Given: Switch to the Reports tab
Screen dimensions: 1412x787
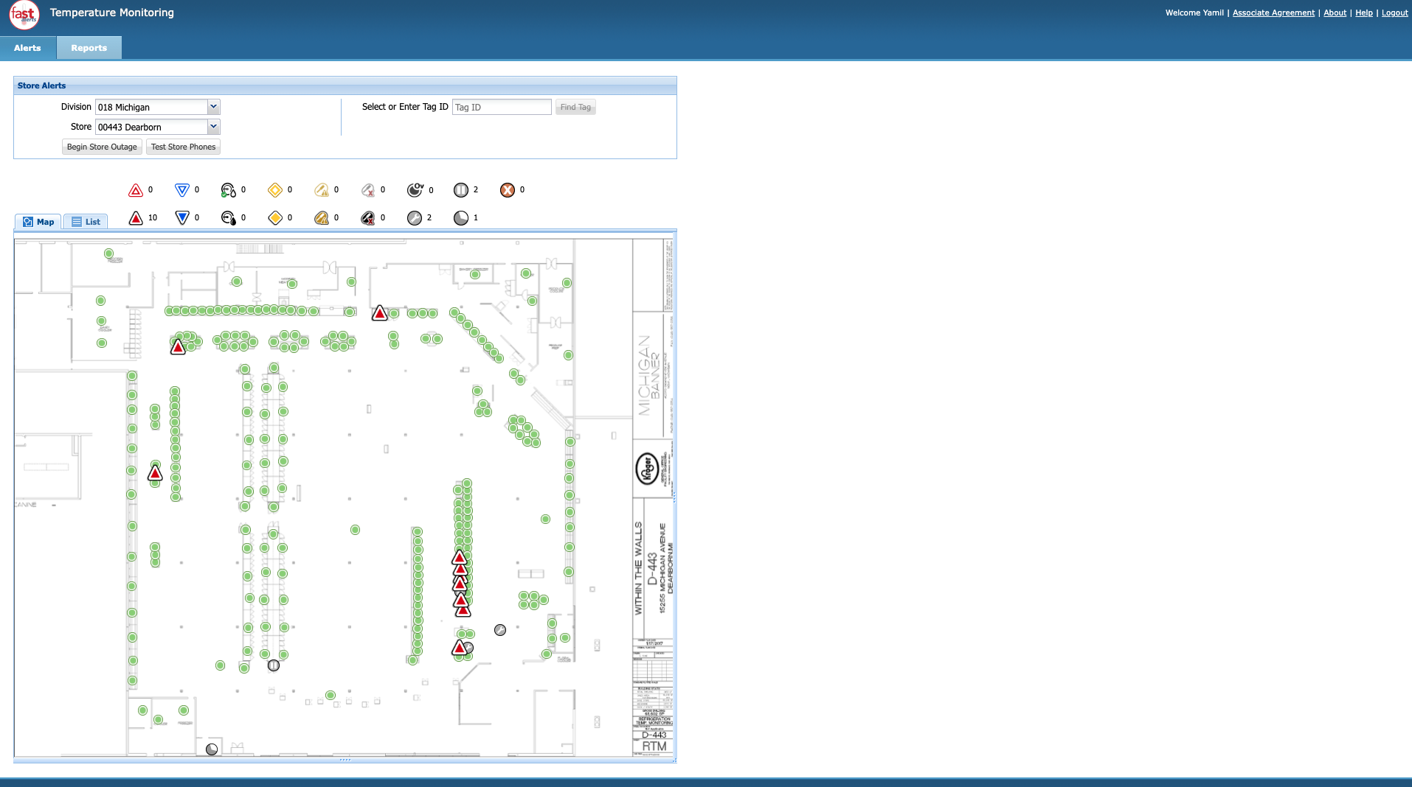Looking at the screenshot, I should coord(89,48).
